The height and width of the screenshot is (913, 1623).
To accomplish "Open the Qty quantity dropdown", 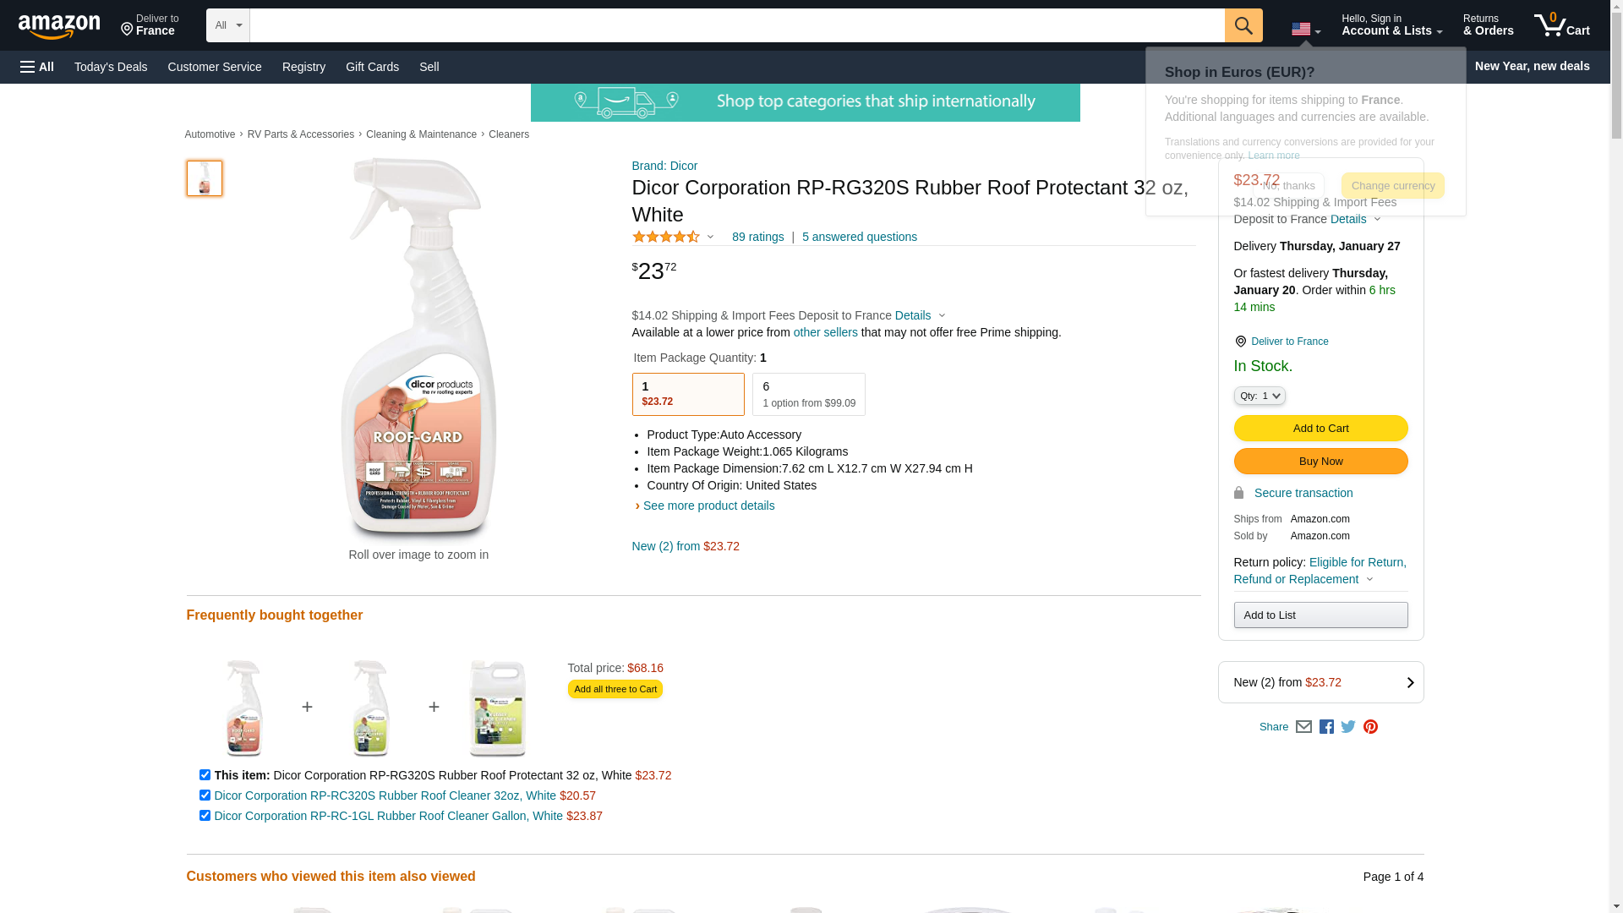I will [x=1260, y=396].
